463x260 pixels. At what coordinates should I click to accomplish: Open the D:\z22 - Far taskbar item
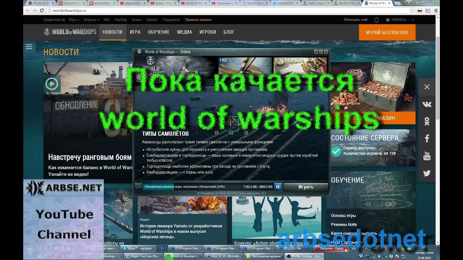295,248
